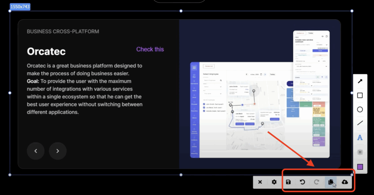Close the screenshot tool with X
The height and width of the screenshot is (195, 374).
click(x=260, y=182)
